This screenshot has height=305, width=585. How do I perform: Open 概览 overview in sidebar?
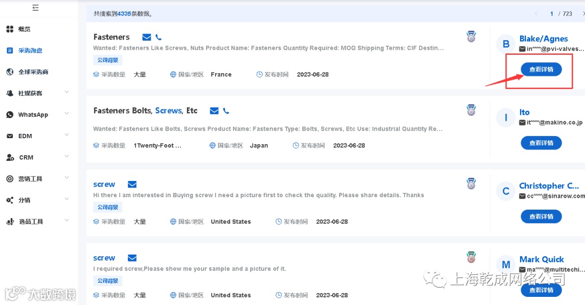click(x=24, y=29)
